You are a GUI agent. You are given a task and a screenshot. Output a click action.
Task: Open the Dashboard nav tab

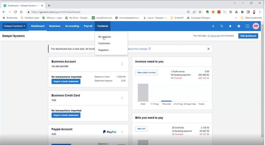38,26
